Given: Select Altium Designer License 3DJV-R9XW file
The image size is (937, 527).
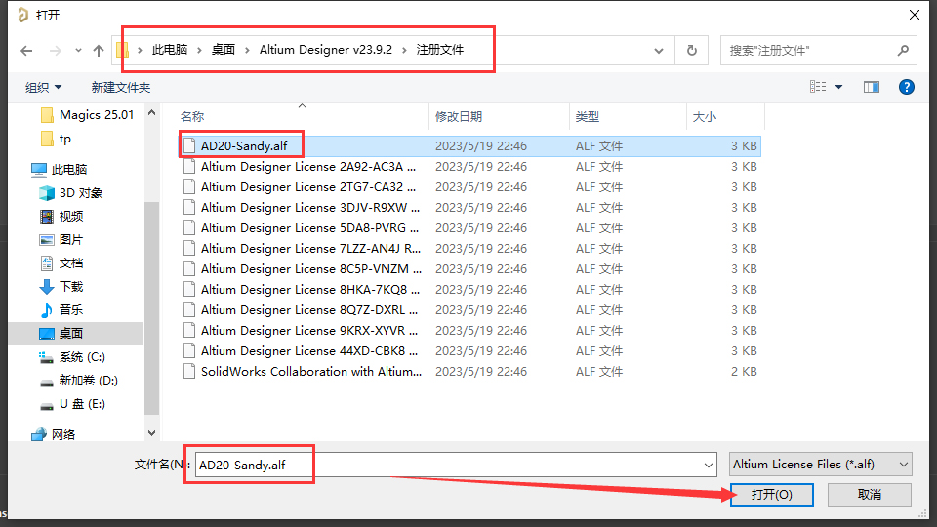Looking at the screenshot, I should click(x=470, y=207).
